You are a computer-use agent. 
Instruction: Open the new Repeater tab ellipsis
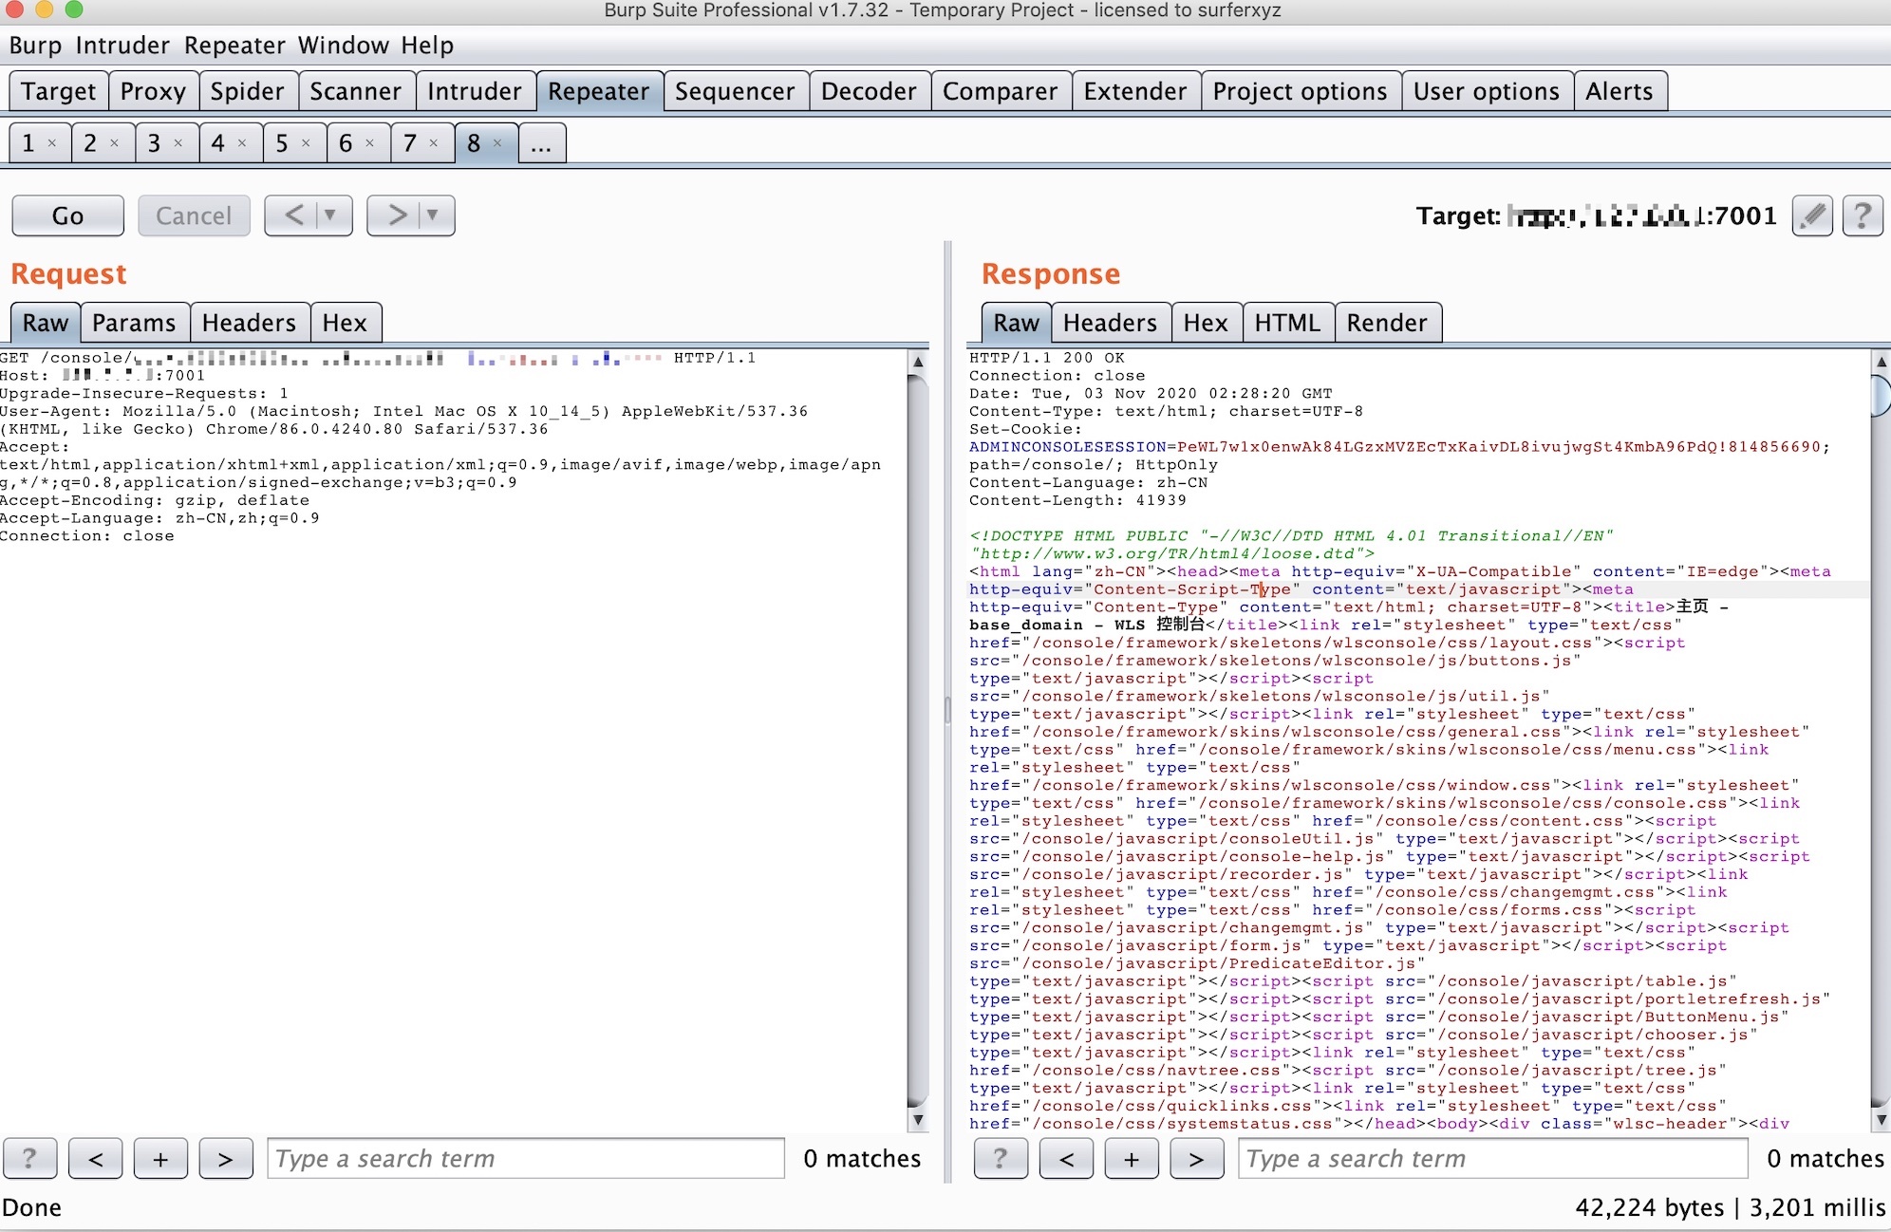(541, 143)
